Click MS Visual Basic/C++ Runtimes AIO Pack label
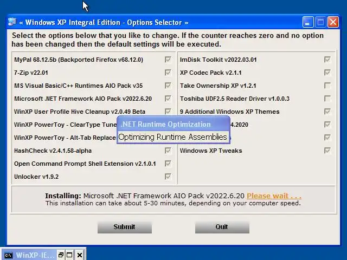347x260 pixels. [x=78, y=86]
